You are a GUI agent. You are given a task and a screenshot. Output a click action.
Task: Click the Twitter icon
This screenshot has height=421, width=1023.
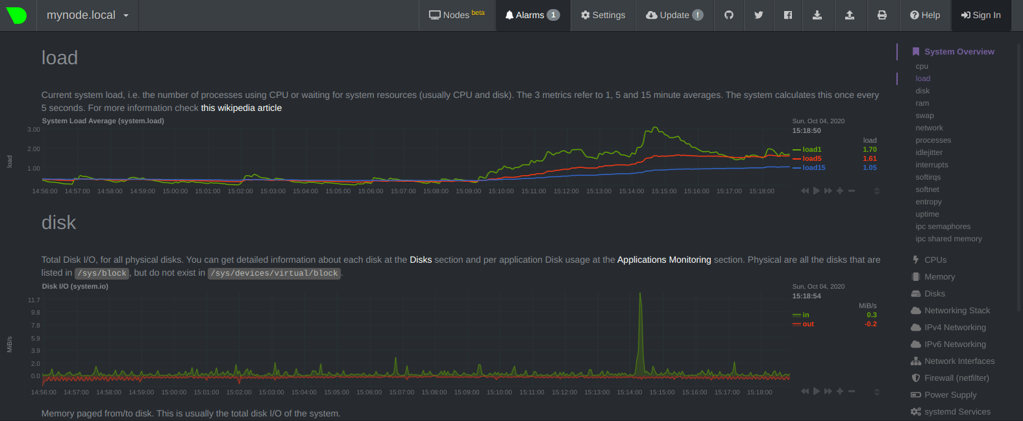point(758,15)
